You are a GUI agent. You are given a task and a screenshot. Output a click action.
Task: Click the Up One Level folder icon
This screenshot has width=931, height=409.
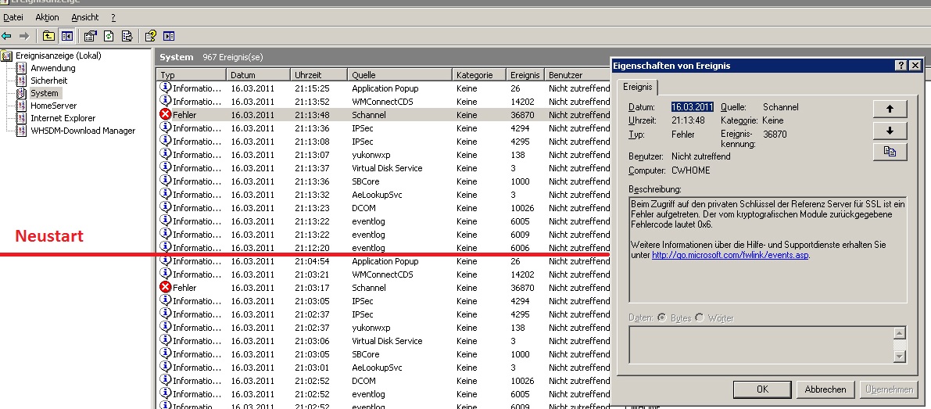coord(48,36)
